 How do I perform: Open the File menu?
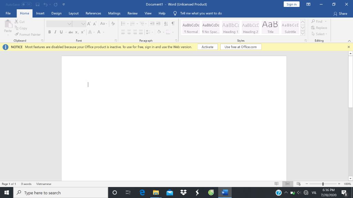tap(8, 13)
